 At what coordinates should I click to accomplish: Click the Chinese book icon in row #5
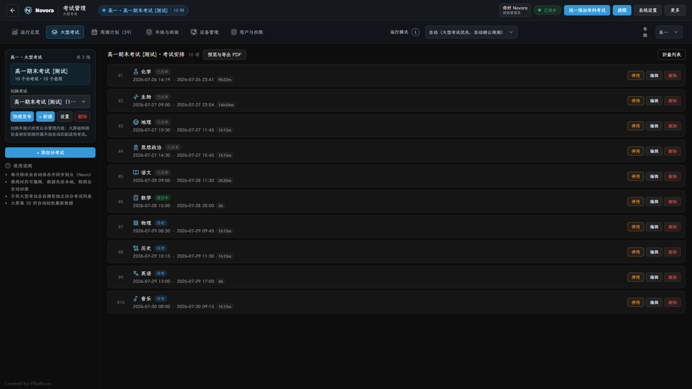point(136,173)
